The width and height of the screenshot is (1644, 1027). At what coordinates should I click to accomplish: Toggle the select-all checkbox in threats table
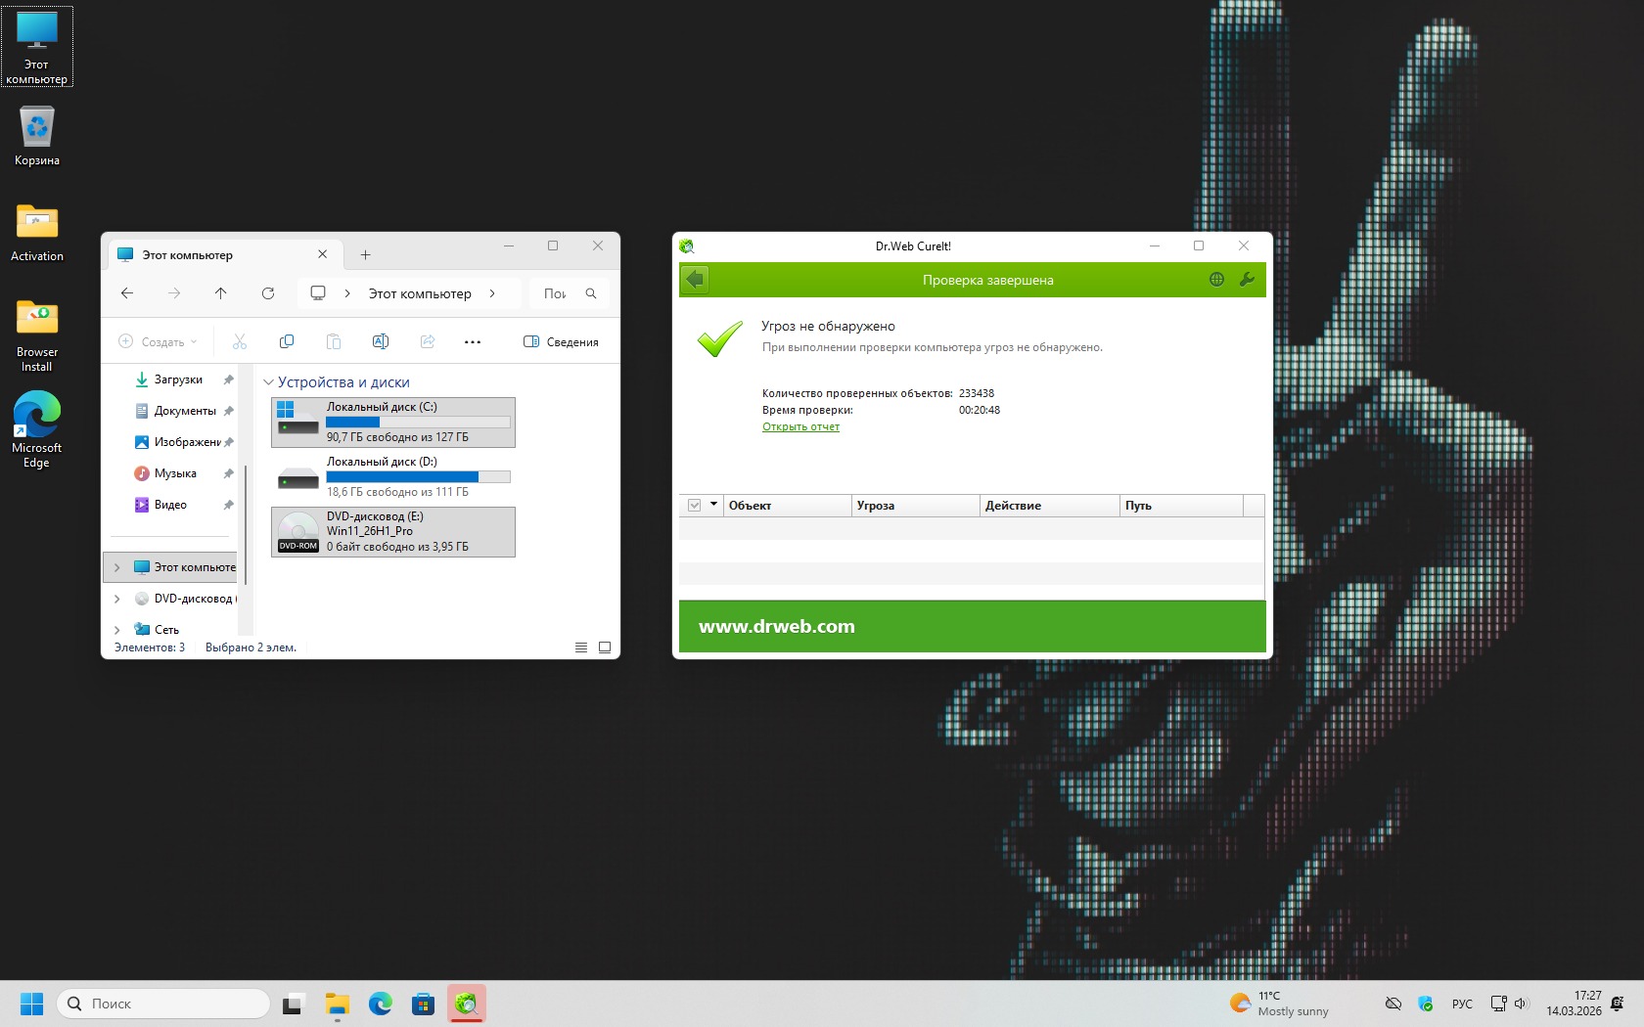coord(695,506)
